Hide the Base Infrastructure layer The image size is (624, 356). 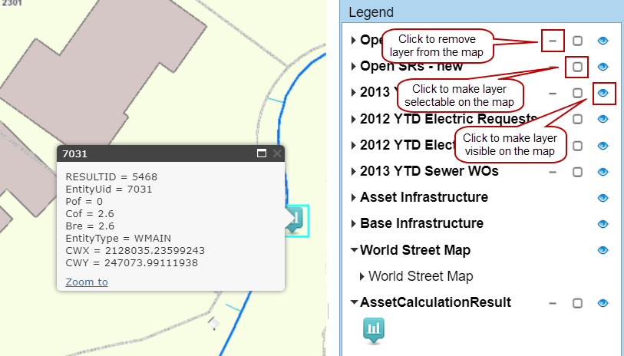[603, 224]
